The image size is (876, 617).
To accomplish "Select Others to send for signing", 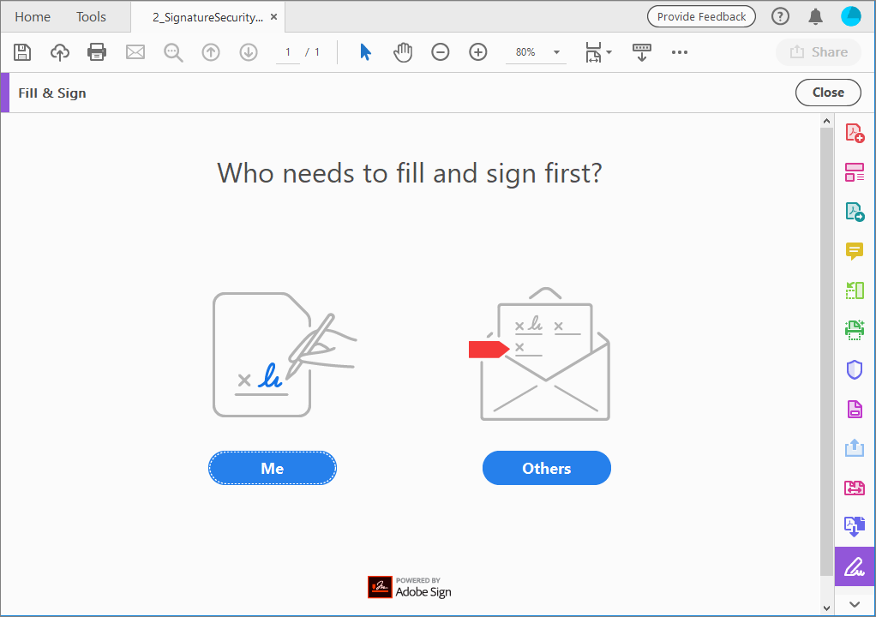I will [546, 468].
